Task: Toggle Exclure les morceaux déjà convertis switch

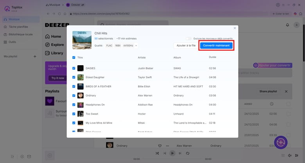Action: [x=188, y=39]
